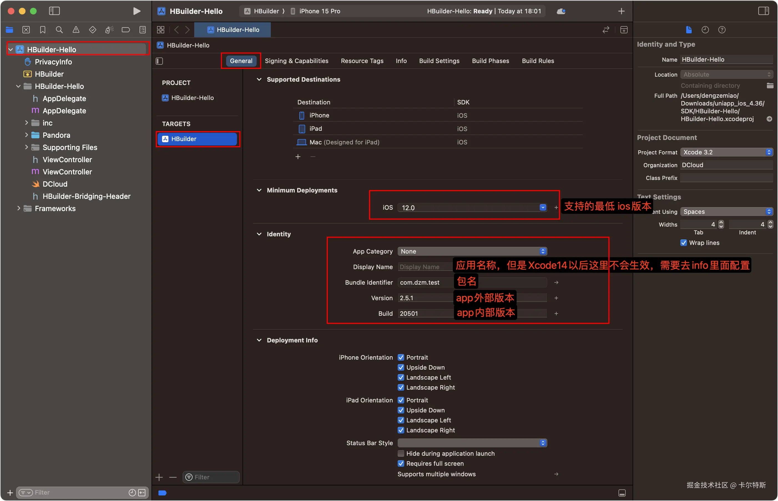This screenshot has height=501, width=778.
Task: Open the Signing & Capabilities tab
Action: (296, 61)
